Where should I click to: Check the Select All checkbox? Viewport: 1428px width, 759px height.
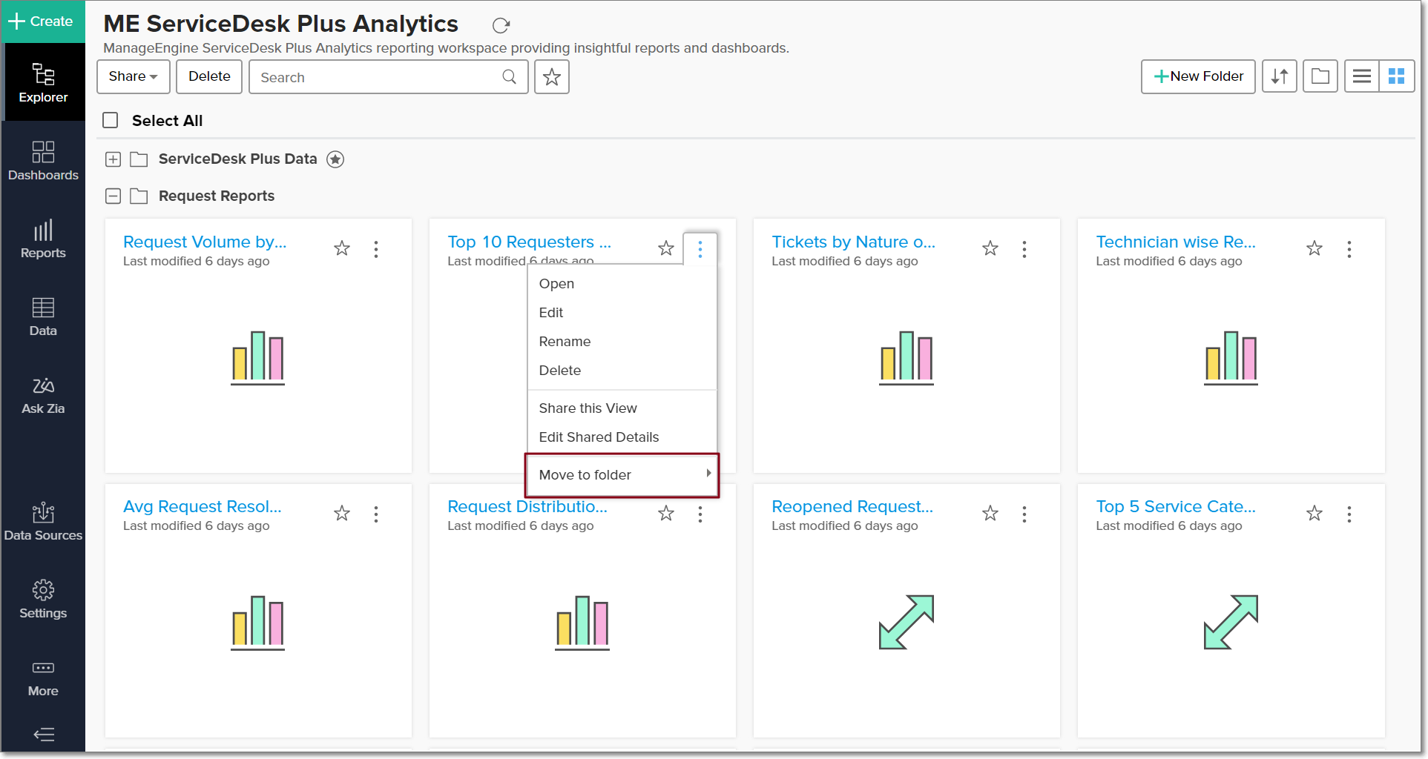click(111, 120)
